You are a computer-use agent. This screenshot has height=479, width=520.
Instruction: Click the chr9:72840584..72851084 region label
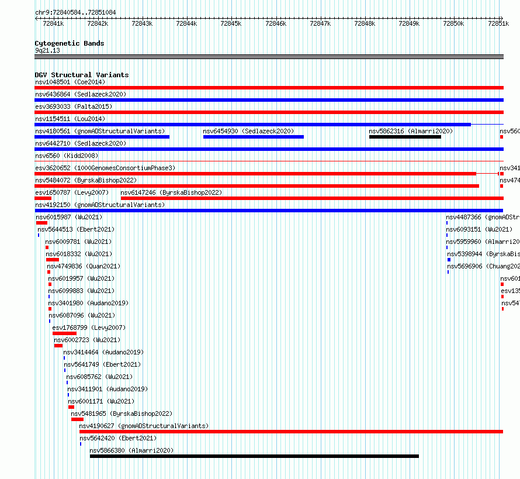click(75, 12)
